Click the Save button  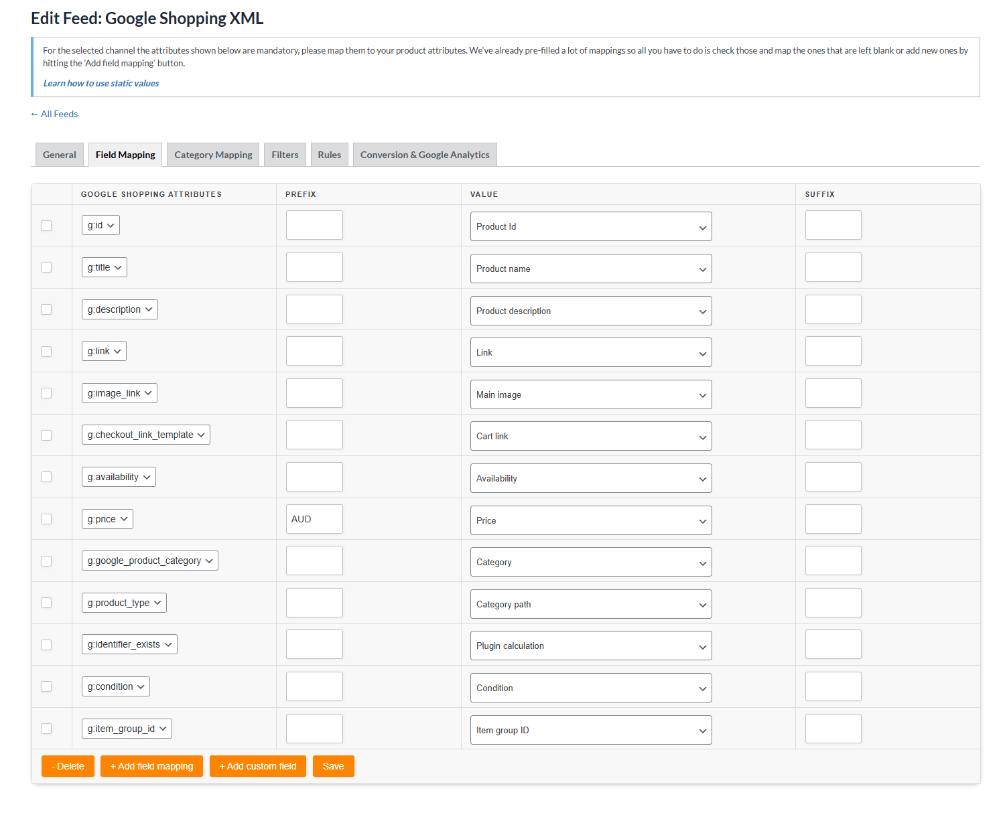pyautogui.click(x=333, y=766)
